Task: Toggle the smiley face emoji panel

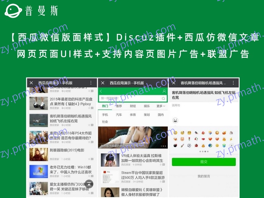Action: click(x=175, y=120)
